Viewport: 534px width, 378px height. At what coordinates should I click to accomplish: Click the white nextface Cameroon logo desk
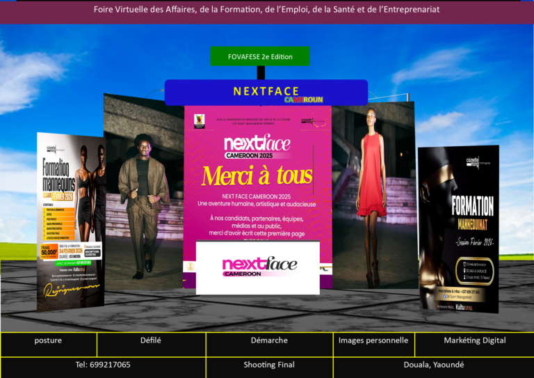pos(258,267)
